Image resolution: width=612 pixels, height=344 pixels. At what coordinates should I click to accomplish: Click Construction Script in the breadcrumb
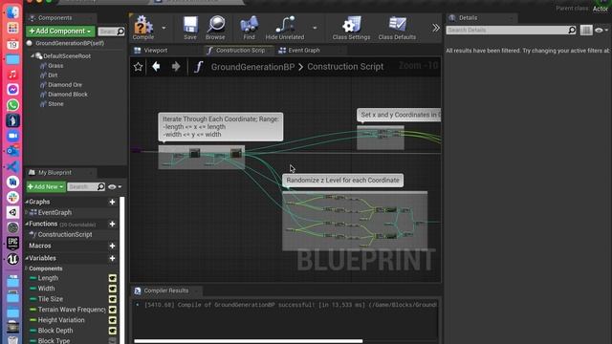click(345, 67)
